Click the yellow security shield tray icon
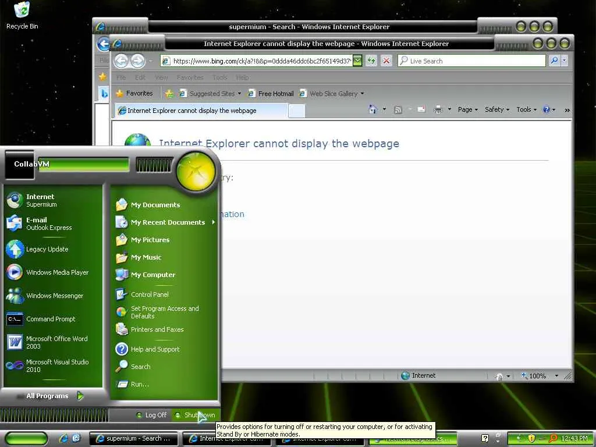 point(531,439)
